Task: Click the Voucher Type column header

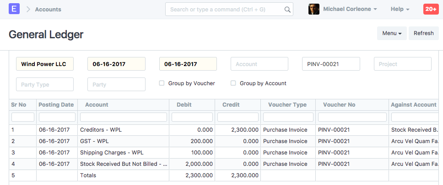Action: tap(287, 105)
